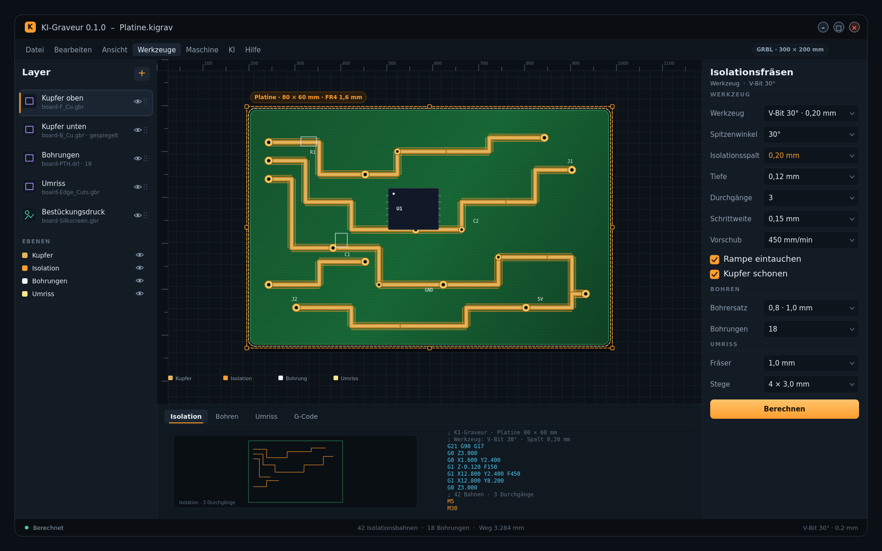
Task: Open the Werkzeug V-Bit dropdown
Action: [811, 113]
